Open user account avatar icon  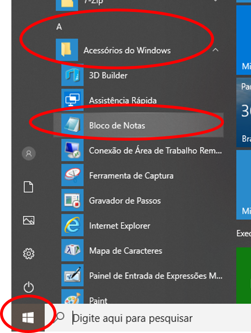[x=28, y=153]
